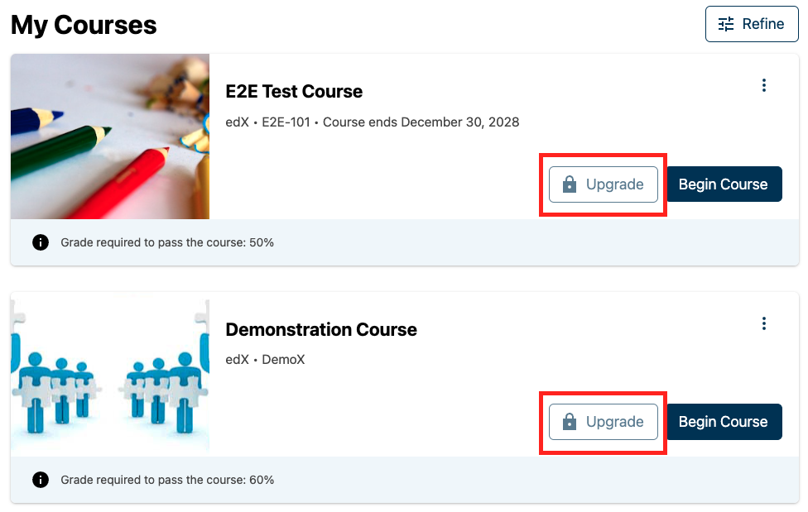The height and width of the screenshot is (512, 808).
Task: Begin the E2E Test Course
Action: click(x=724, y=184)
